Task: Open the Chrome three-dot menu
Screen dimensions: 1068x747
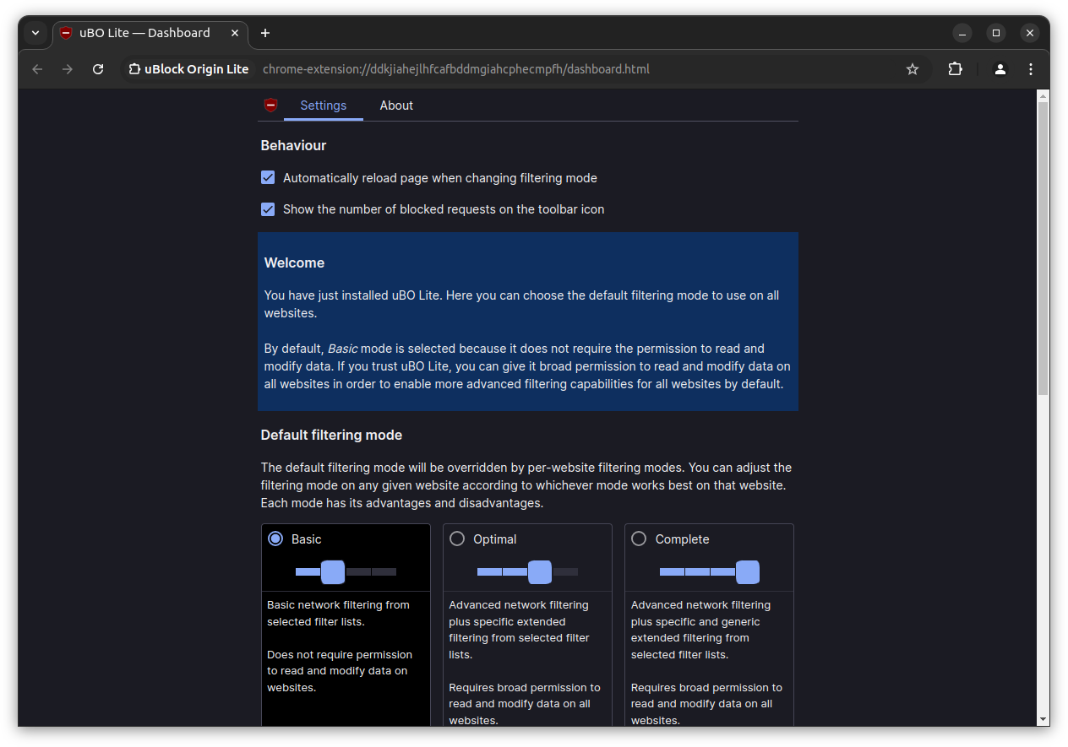Action: tap(1031, 69)
